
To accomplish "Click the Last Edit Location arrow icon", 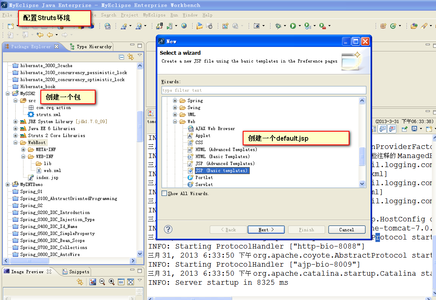I will tap(40, 35).
